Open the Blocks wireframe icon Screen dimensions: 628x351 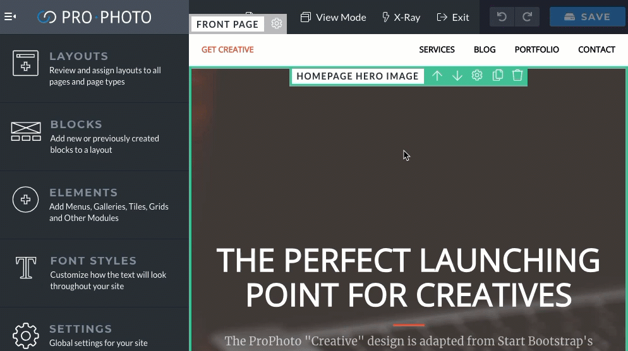coord(26,132)
